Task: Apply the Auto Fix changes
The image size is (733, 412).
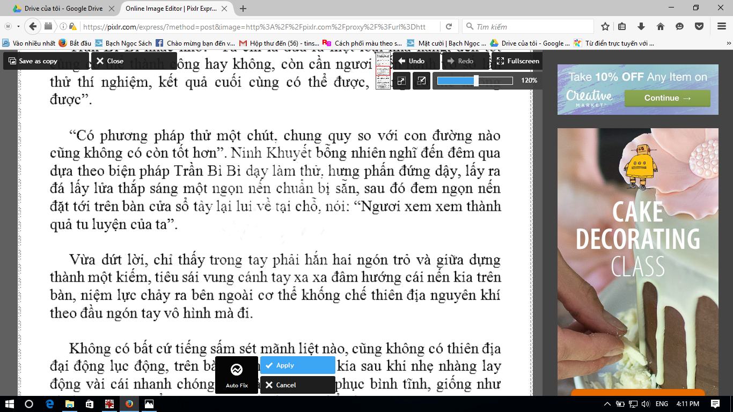Action: tap(298, 365)
